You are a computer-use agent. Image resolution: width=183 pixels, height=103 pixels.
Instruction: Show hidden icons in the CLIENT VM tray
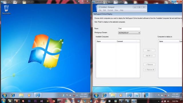coord(60,95)
